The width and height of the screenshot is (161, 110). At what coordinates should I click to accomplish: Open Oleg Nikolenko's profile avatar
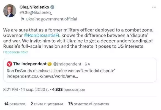point(10,11)
